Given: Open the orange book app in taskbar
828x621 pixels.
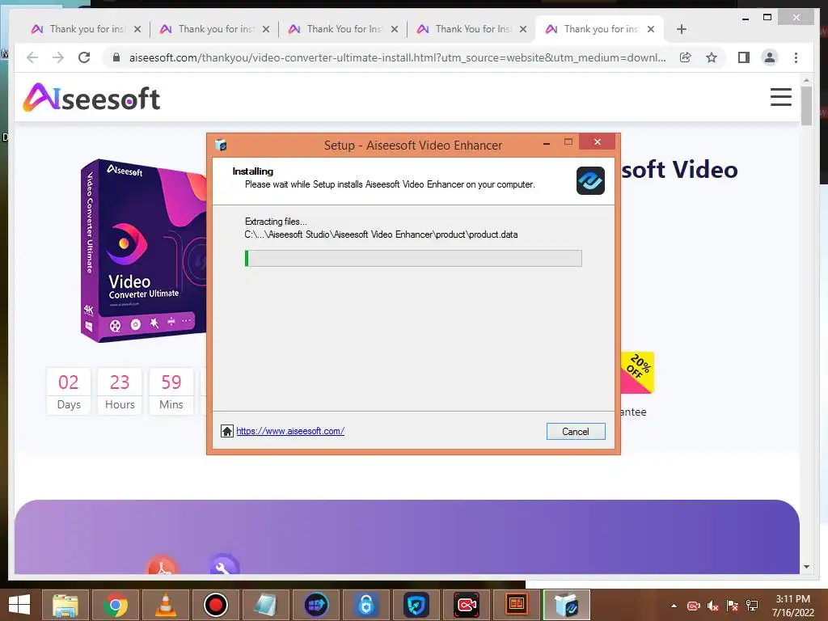Looking at the screenshot, I should pos(517,605).
